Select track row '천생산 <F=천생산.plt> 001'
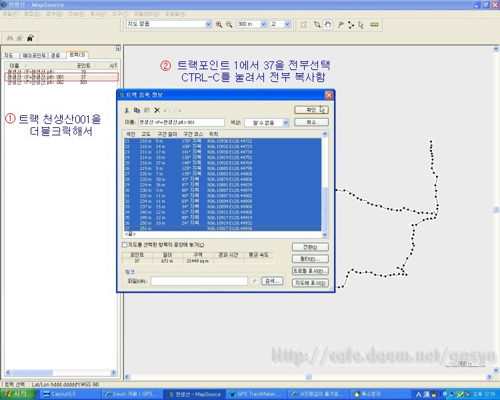Viewport: 500px width, 400px height. click(x=61, y=77)
